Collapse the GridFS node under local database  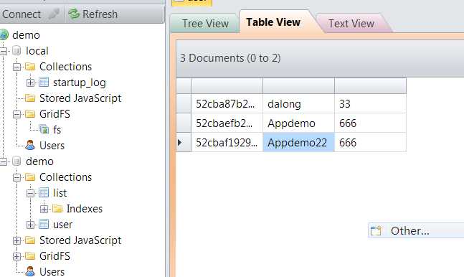click(x=17, y=114)
